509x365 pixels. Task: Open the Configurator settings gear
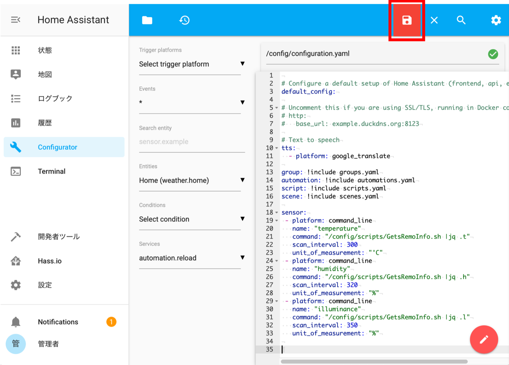coord(496,20)
